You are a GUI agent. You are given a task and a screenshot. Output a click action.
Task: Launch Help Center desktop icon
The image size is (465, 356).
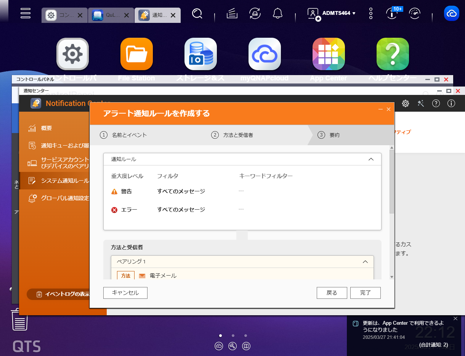coord(393,54)
